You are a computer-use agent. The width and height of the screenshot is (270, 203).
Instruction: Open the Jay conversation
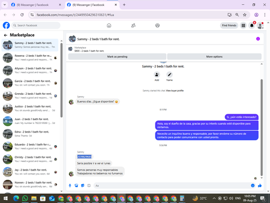30,172
